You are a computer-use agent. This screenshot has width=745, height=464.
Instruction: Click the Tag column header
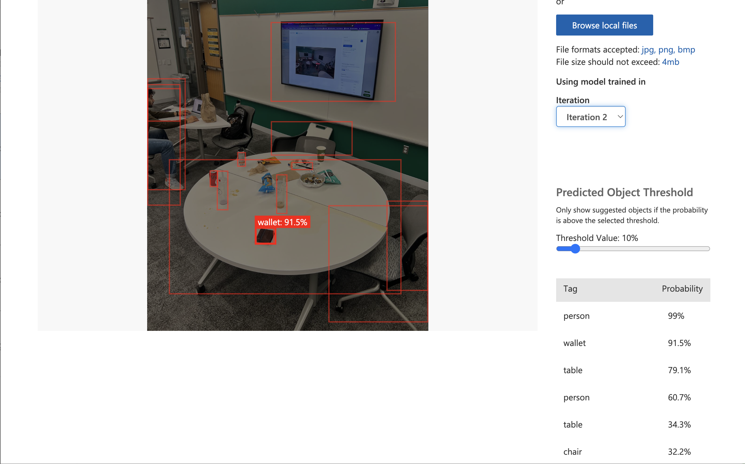570,289
